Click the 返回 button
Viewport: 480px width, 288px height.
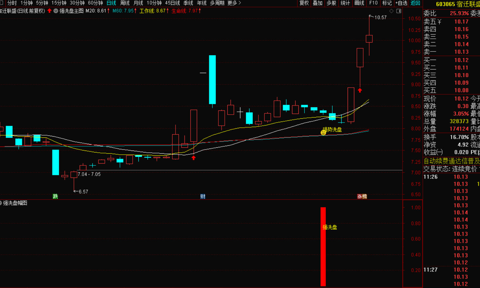415,3
